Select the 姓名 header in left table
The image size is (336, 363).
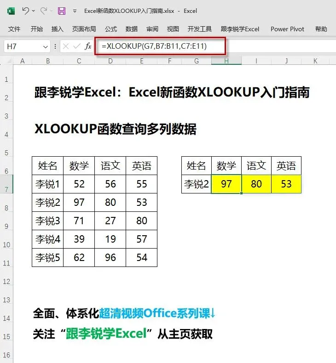click(x=47, y=165)
